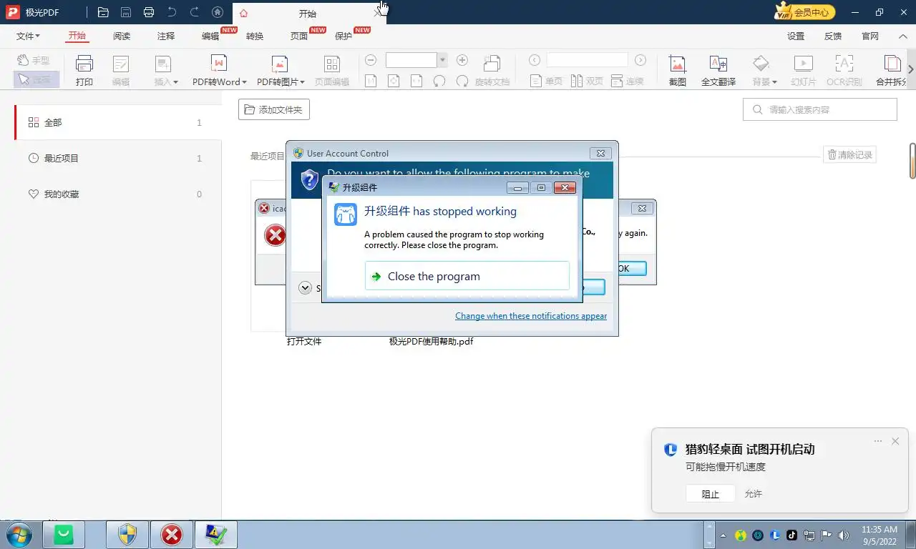Switch to the 页面 page tab
The height and width of the screenshot is (549, 916).
(299, 36)
